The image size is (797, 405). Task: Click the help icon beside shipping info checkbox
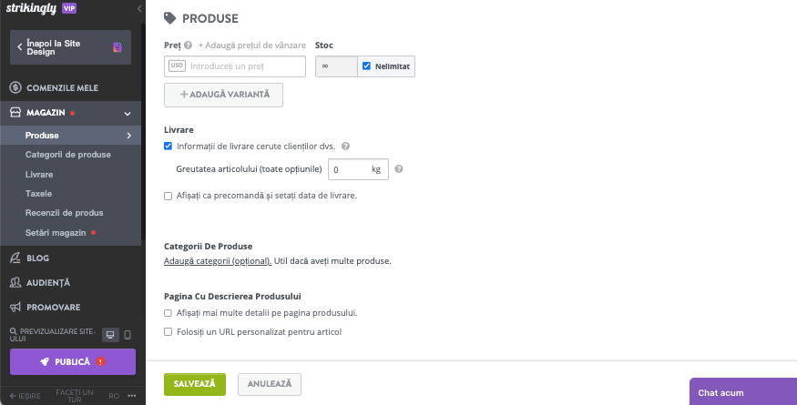point(346,146)
